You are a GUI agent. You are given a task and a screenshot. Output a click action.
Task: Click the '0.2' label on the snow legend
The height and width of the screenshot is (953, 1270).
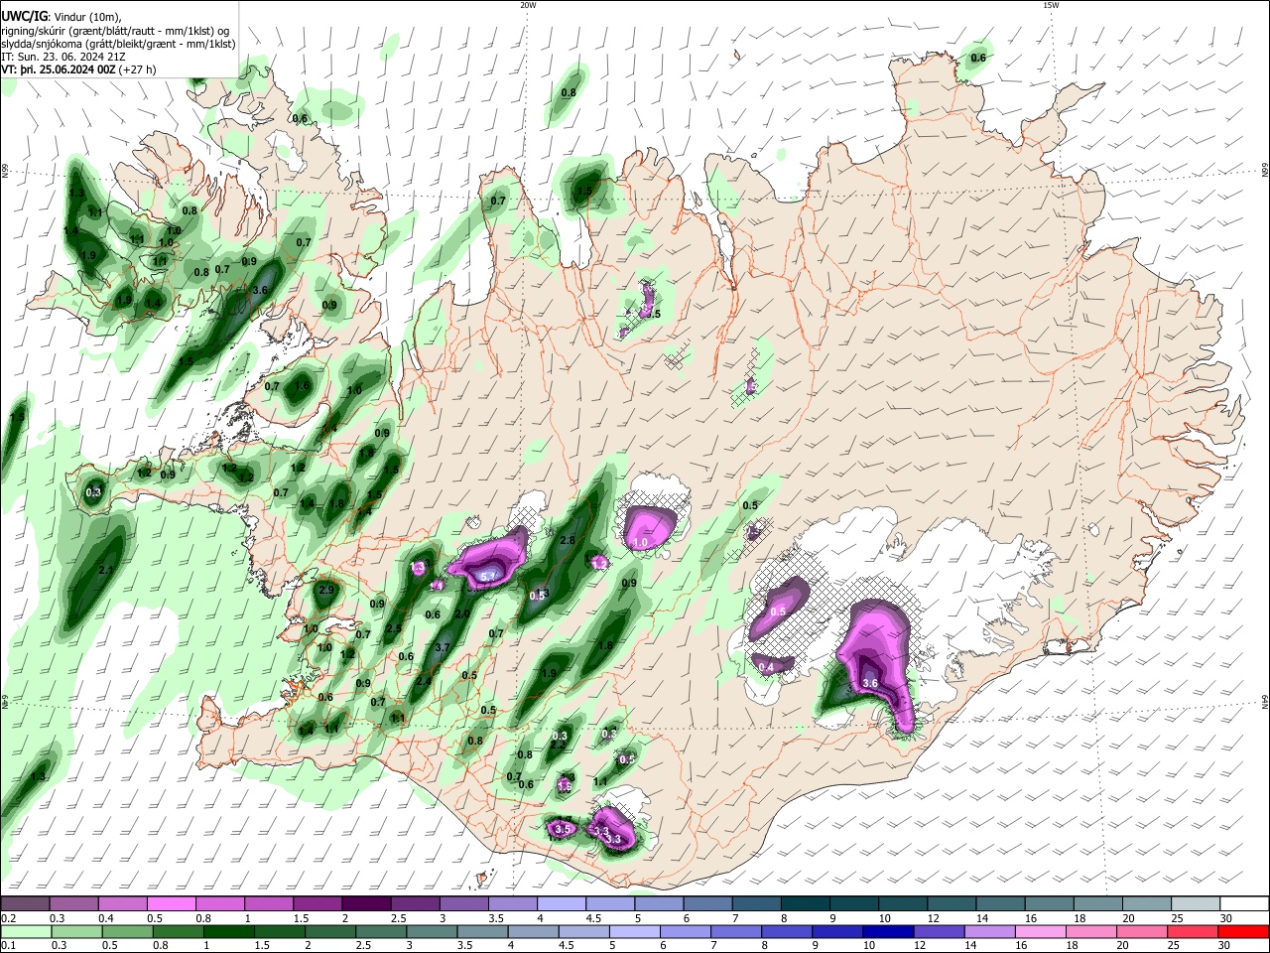pos(9,918)
